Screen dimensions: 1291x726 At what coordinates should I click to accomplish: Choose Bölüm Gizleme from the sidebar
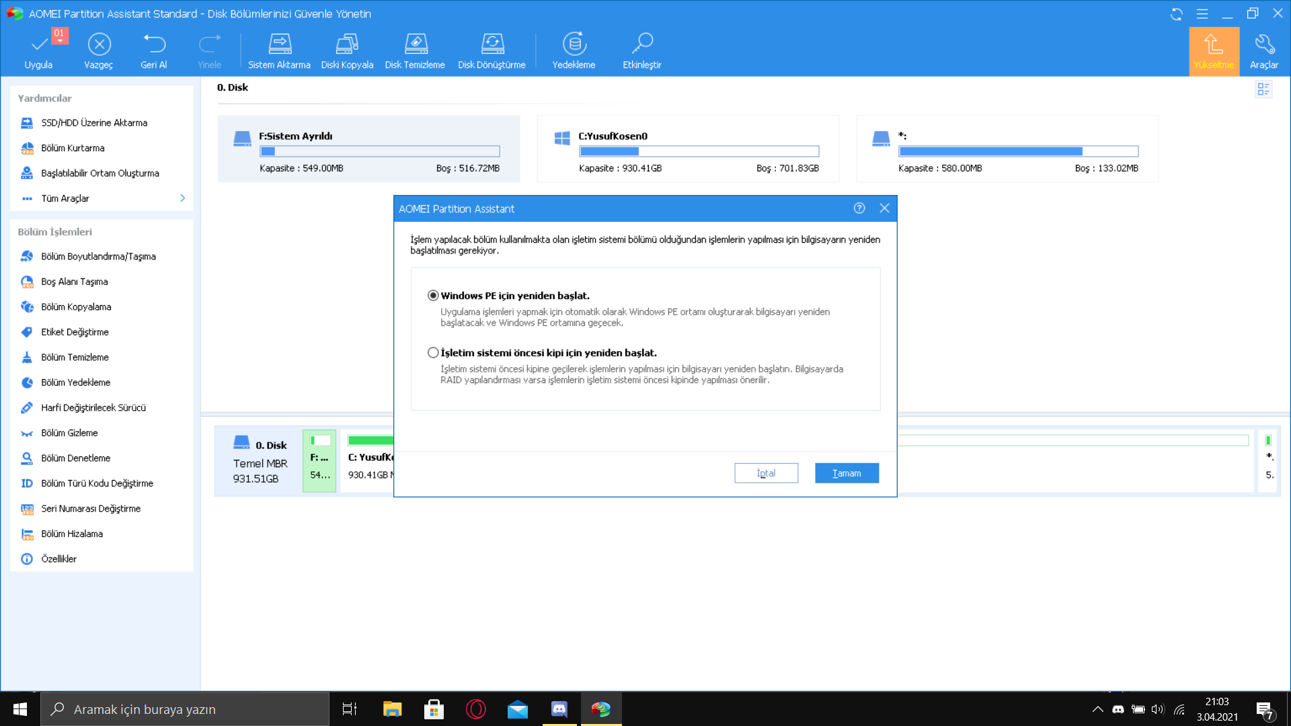69,433
